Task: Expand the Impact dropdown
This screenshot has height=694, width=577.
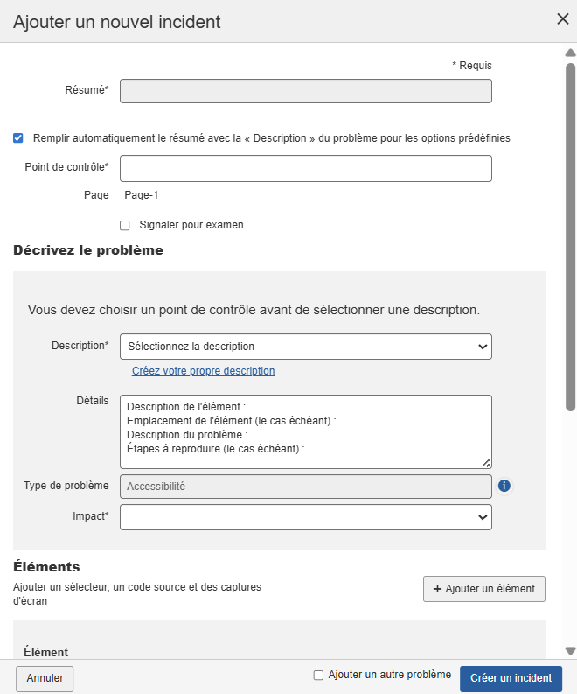Action: pyautogui.click(x=305, y=517)
